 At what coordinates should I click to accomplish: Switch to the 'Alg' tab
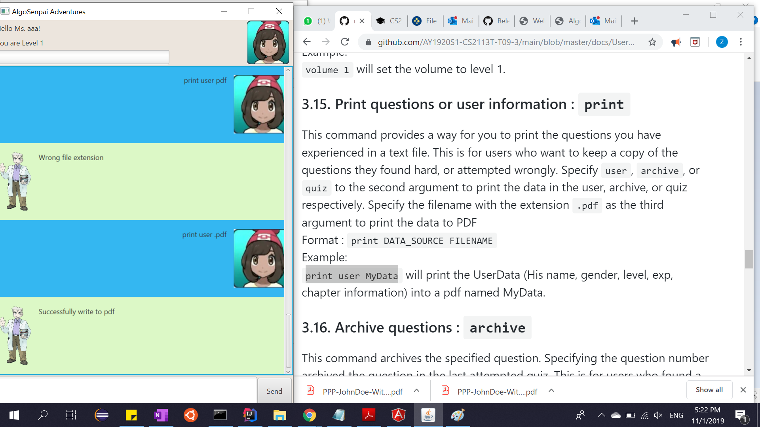[x=568, y=21]
